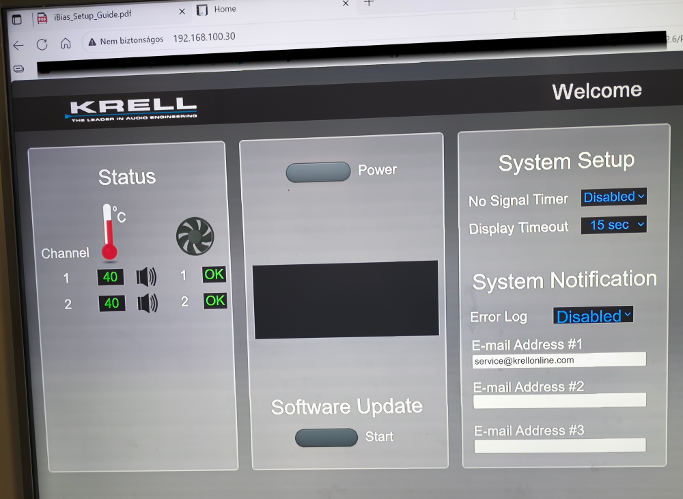Click the cooling fan icon
683x499 pixels.
195,236
